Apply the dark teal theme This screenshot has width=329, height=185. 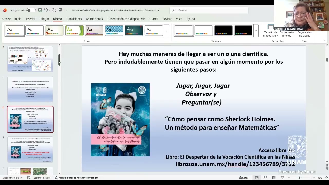[134, 31]
